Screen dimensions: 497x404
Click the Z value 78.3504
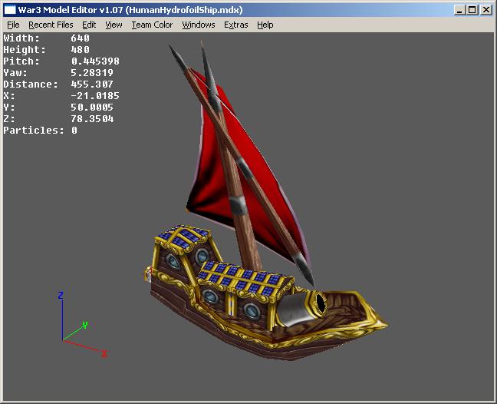[92, 119]
